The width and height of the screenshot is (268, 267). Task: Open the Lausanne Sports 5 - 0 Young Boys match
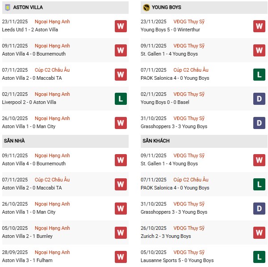click(x=177, y=260)
